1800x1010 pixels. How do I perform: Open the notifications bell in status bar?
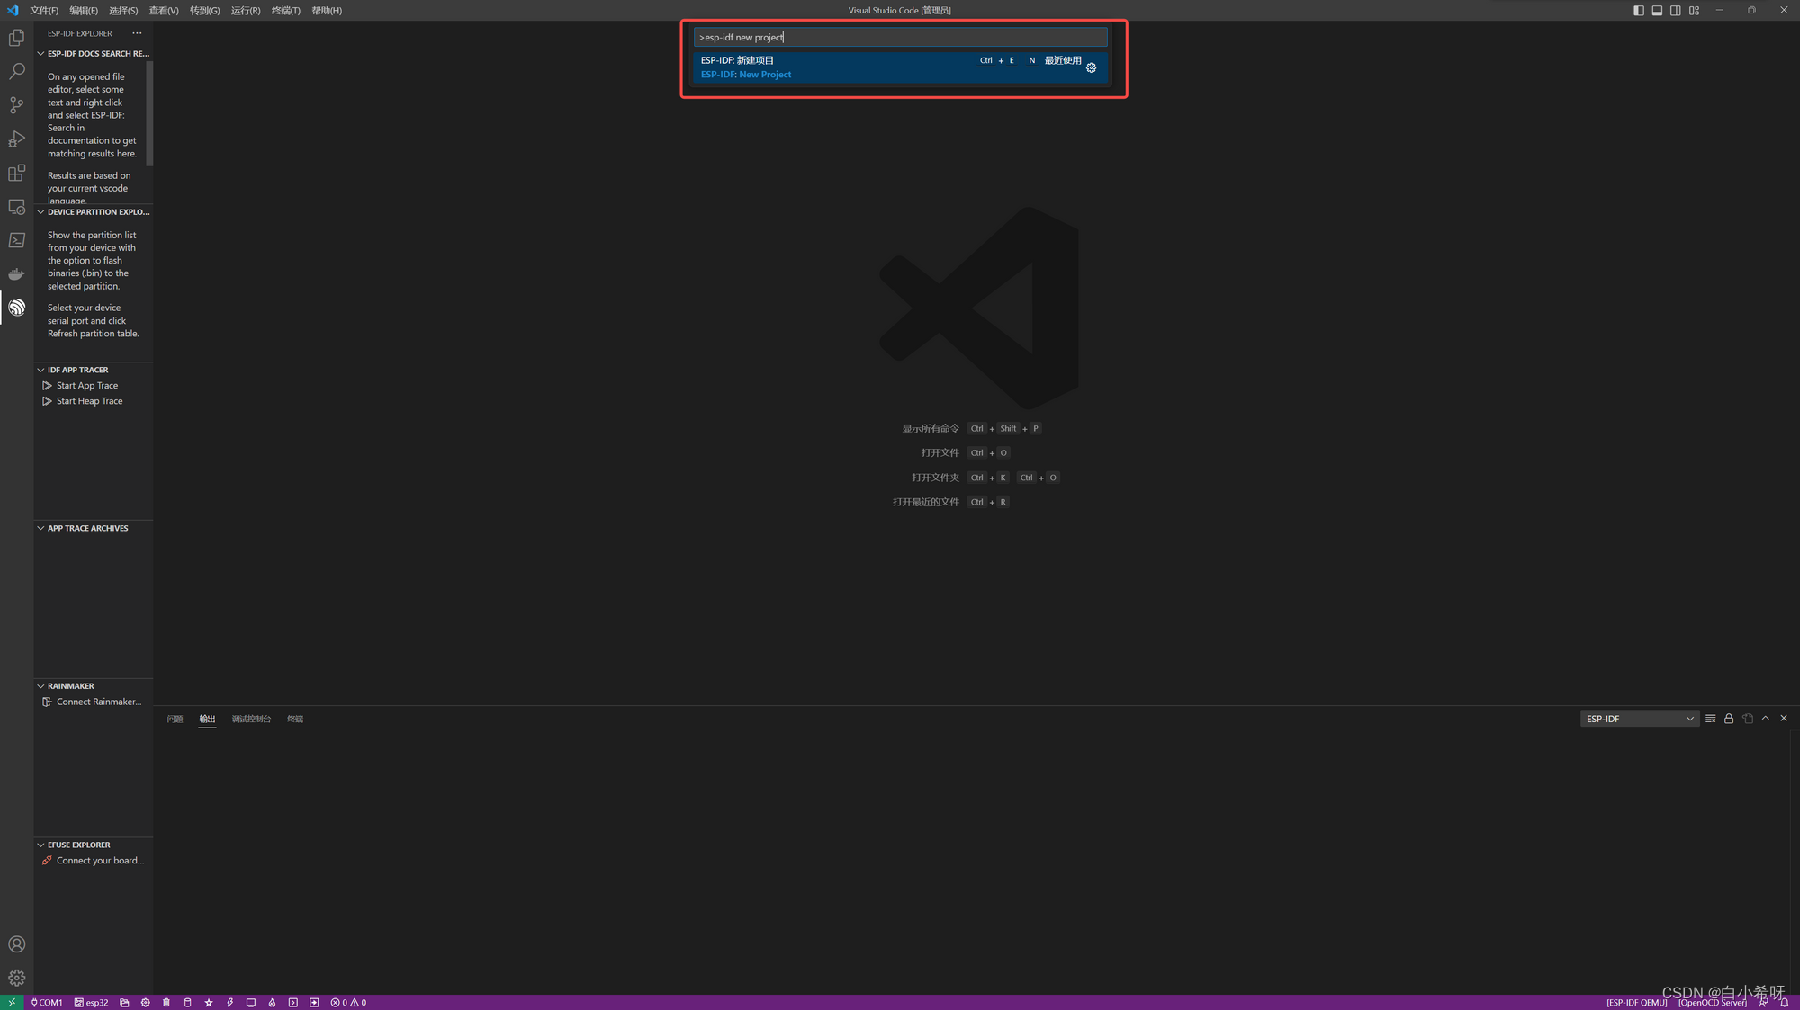[x=1784, y=1002]
